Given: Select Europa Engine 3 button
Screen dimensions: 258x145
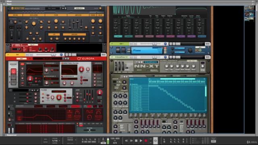Looking at the screenshot, I should 13,82.
